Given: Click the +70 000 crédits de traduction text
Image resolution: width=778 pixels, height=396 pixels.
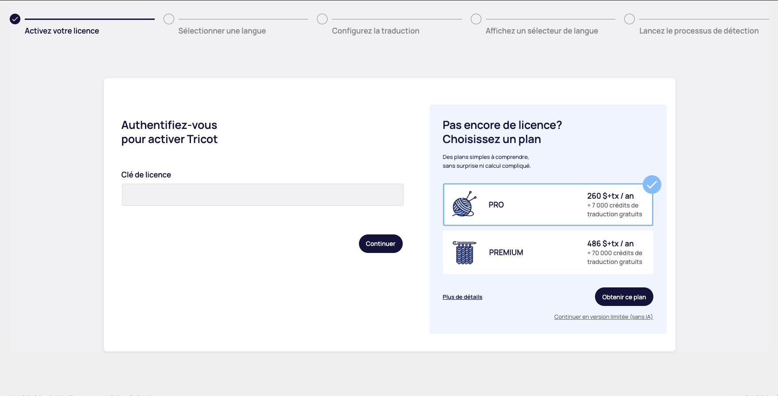Looking at the screenshot, I should pos(614,257).
